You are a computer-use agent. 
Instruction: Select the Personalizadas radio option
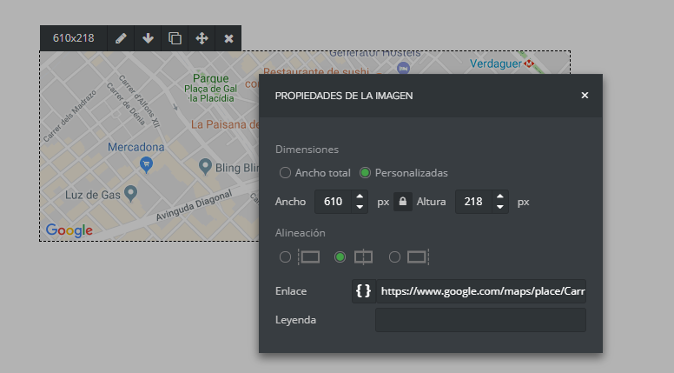365,173
